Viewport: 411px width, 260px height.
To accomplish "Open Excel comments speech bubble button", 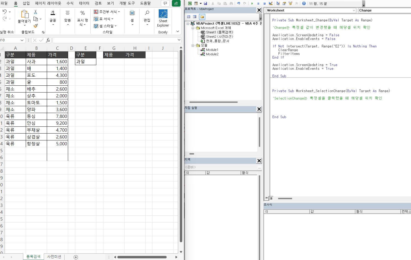I will point(165,3).
